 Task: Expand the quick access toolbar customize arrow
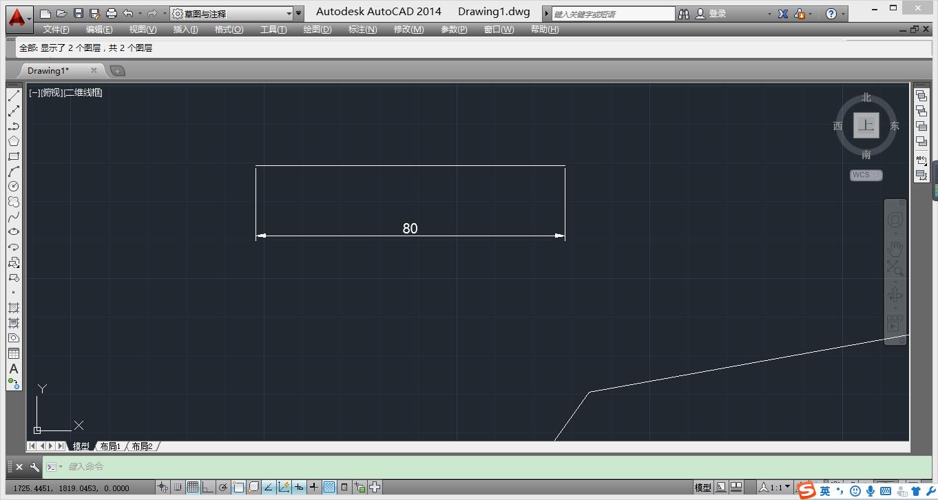tap(298, 13)
